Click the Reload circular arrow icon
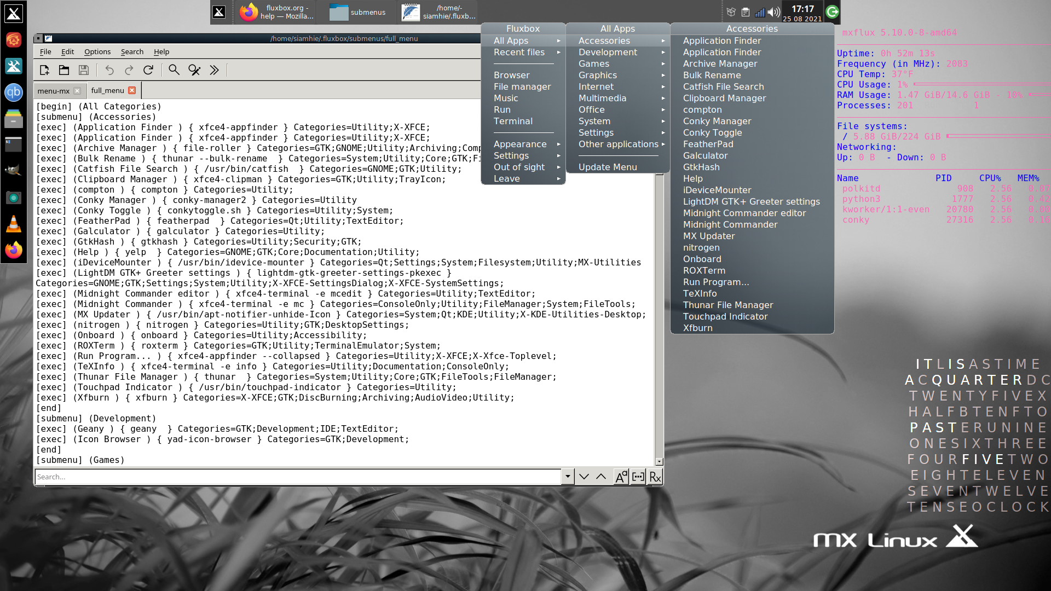Viewport: 1051px width, 591px height. point(148,70)
